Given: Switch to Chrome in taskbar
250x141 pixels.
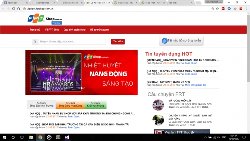Looking at the screenshot, I should [40, 137].
